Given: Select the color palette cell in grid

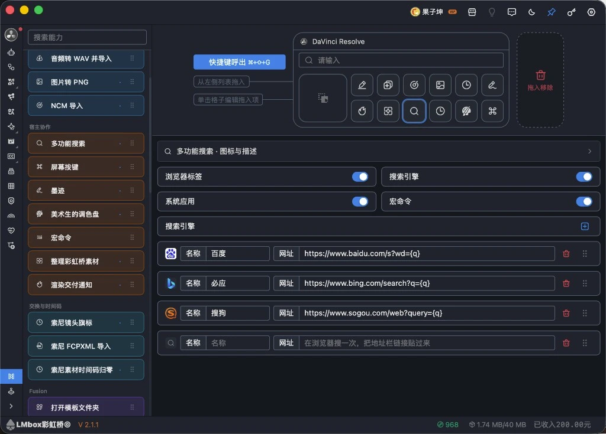Looking at the screenshot, I should pyautogui.click(x=466, y=111).
